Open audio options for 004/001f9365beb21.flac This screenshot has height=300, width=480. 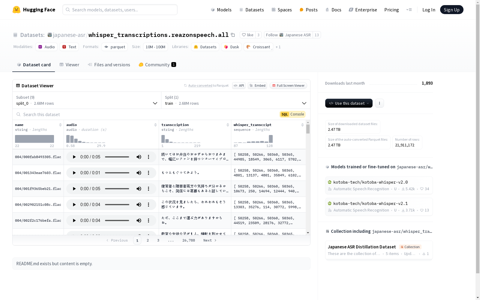click(x=148, y=189)
